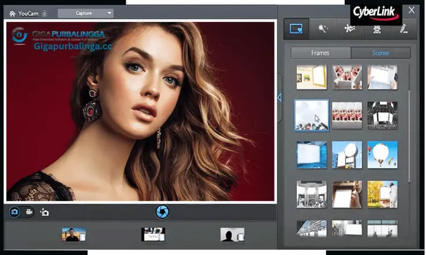Open the pencil drawing tool tab
Screen dimensions: 426x255
[x=403, y=29]
